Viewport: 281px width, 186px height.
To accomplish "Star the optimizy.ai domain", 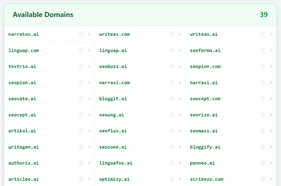I will [172, 179].
